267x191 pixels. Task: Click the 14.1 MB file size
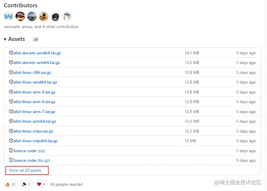[x=192, y=53]
